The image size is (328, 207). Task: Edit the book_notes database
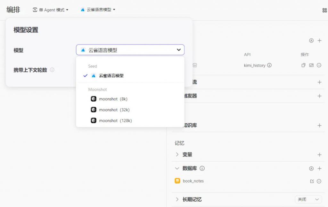coord(312,181)
